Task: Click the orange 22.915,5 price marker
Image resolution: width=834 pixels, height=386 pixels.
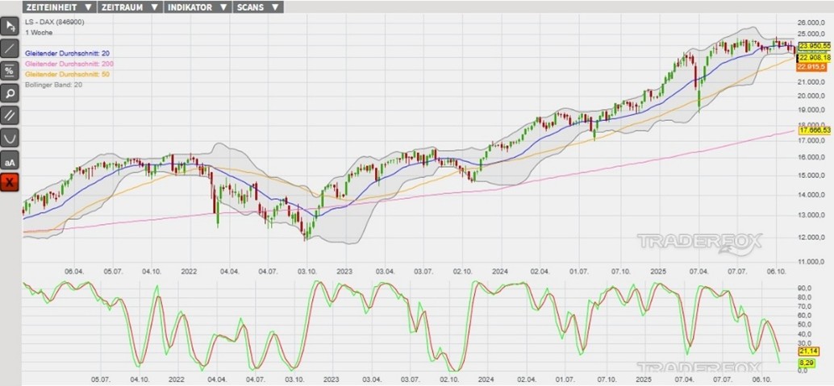Action: click(811, 67)
